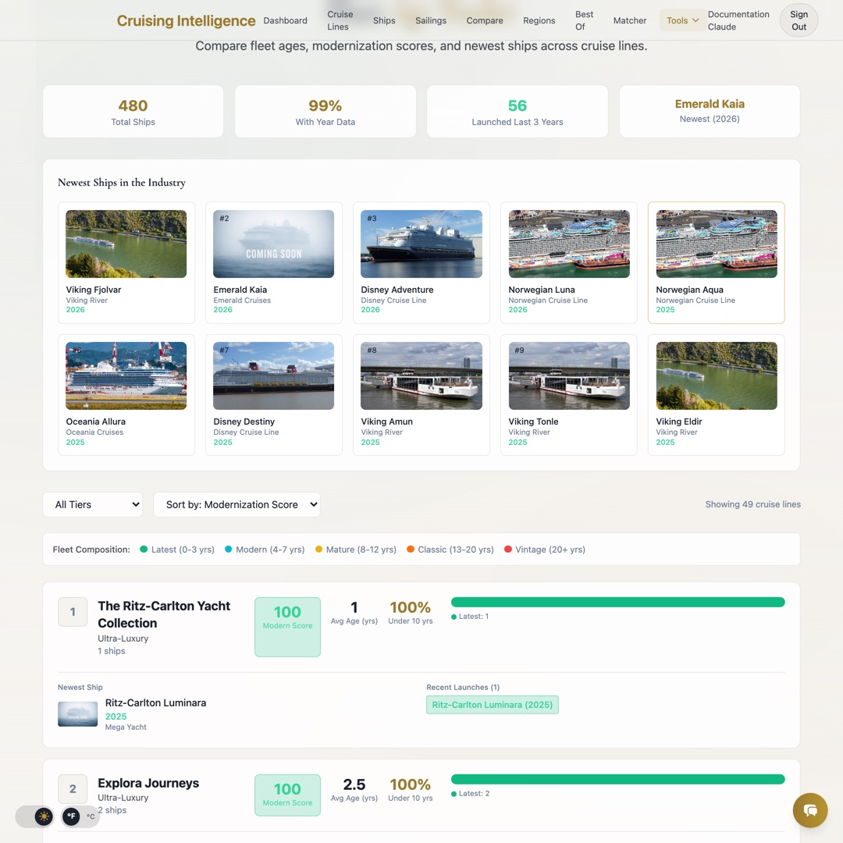843x843 pixels.
Task: Click the 99% With Year Data card
Action: tap(325, 112)
